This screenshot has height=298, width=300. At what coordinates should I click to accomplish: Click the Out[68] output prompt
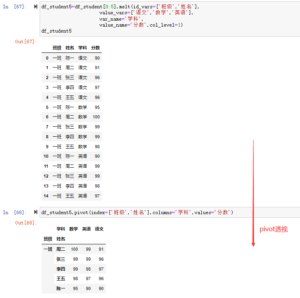click(x=26, y=223)
